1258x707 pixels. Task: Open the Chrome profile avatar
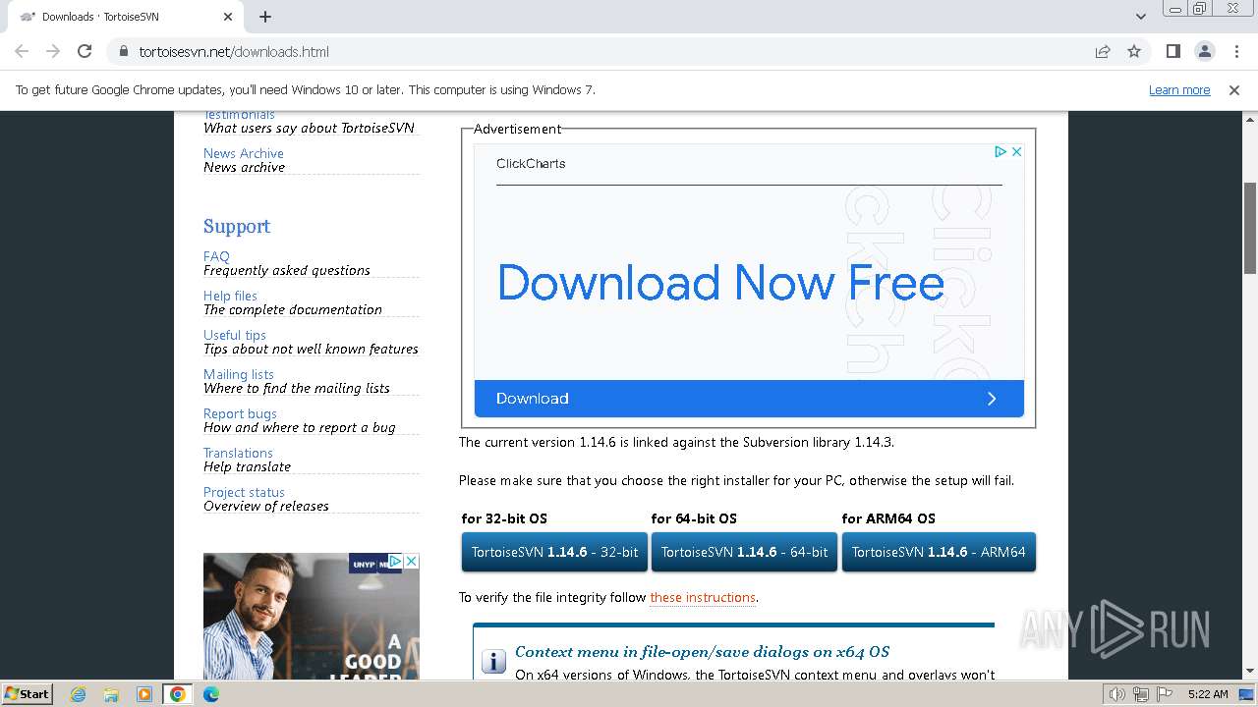click(1204, 51)
